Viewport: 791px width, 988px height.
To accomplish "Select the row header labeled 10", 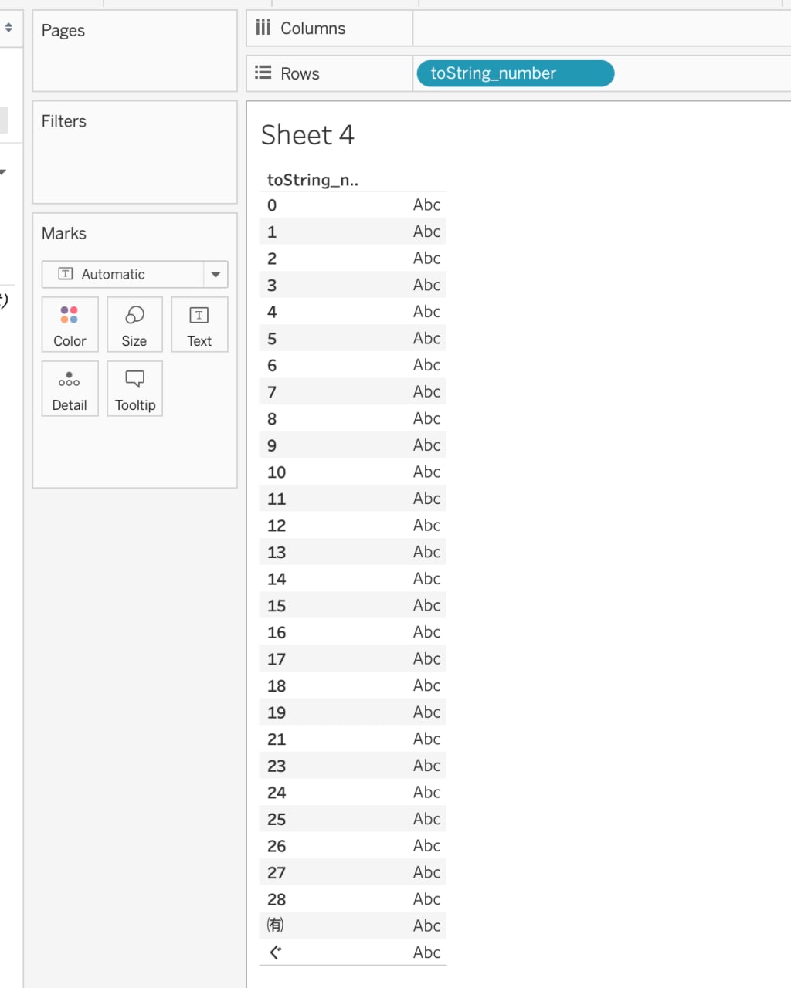I will (277, 472).
